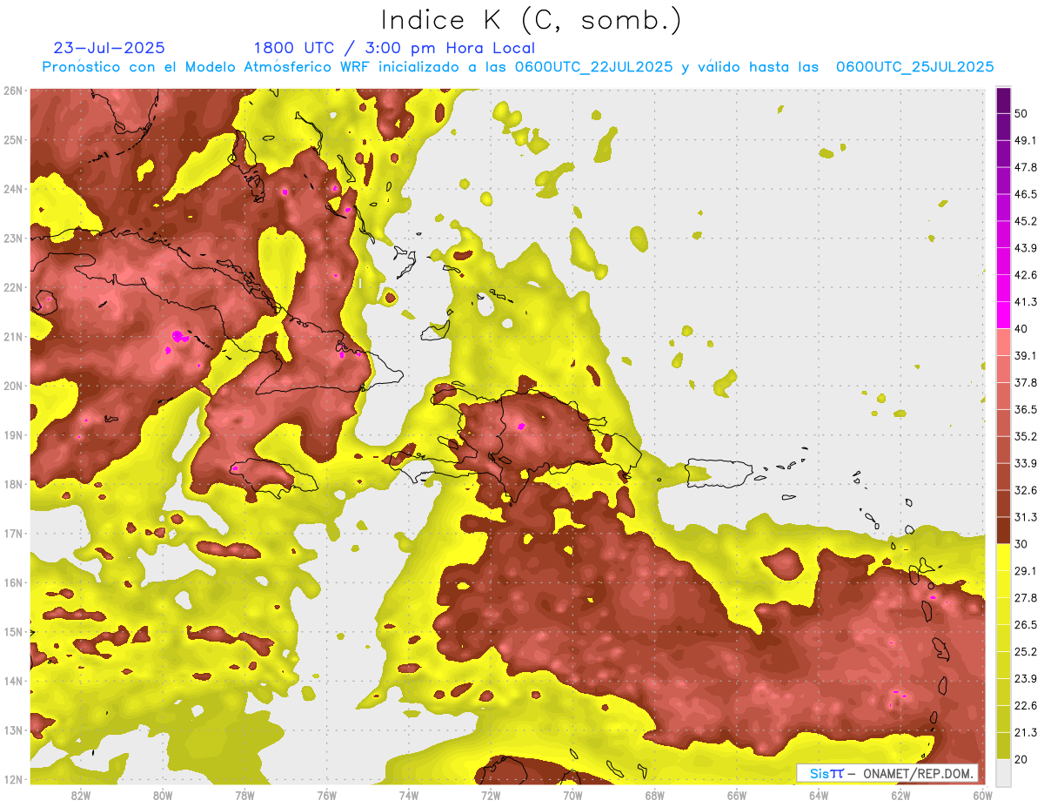1044x807 pixels.
Task: Click the colorbar value label 46.5
Action: [x=1026, y=195]
